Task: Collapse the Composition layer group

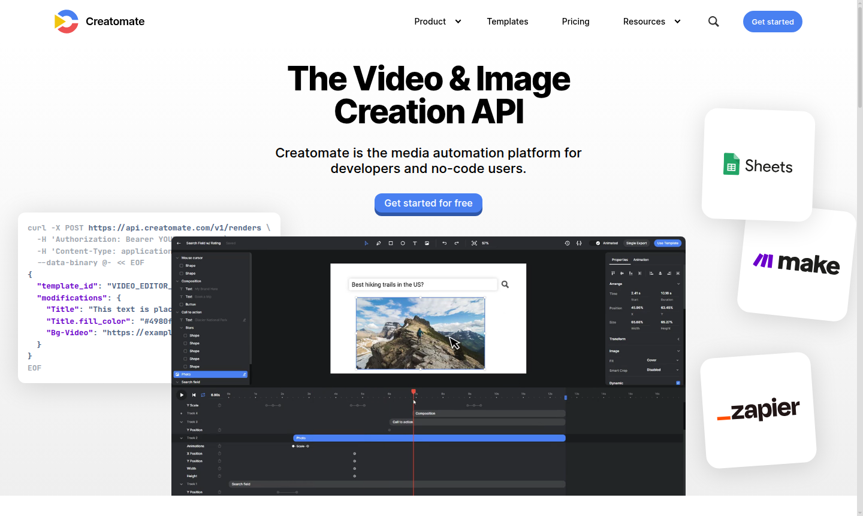Action: [x=177, y=281]
